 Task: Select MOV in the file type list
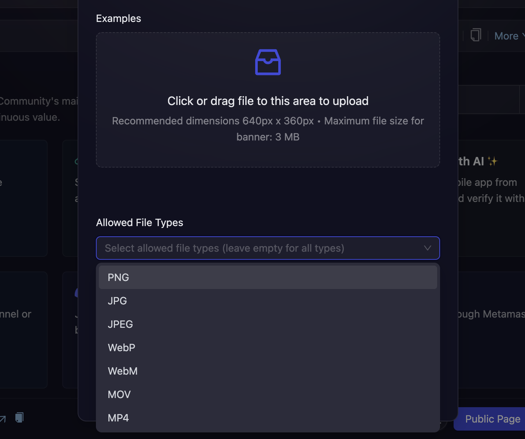coord(119,394)
